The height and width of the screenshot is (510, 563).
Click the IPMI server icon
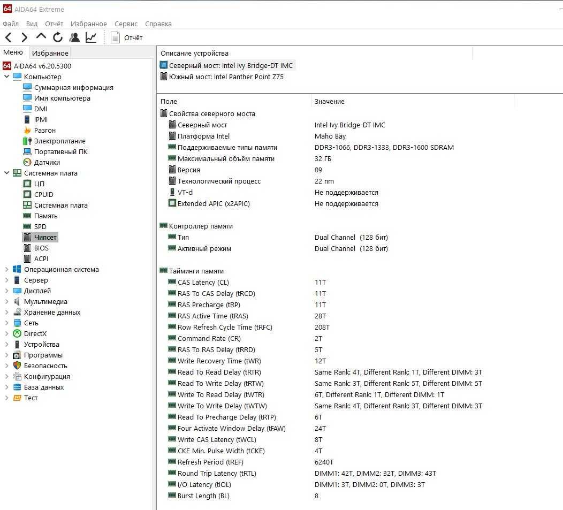tap(27, 119)
